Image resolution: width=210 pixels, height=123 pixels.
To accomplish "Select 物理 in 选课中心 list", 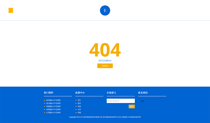I will point(79,112).
